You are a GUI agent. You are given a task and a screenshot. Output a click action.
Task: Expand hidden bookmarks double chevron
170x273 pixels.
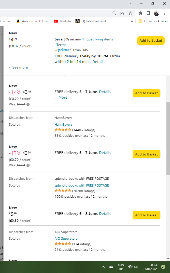(132, 21)
